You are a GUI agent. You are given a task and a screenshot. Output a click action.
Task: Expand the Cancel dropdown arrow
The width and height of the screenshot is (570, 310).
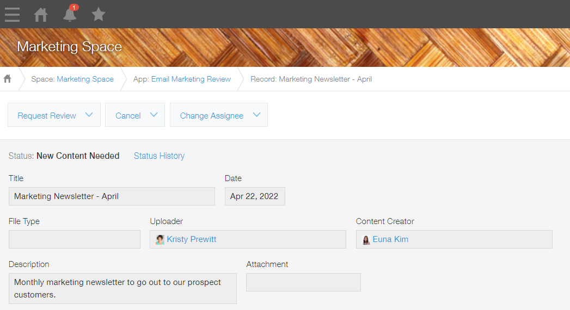pos(154,115)
